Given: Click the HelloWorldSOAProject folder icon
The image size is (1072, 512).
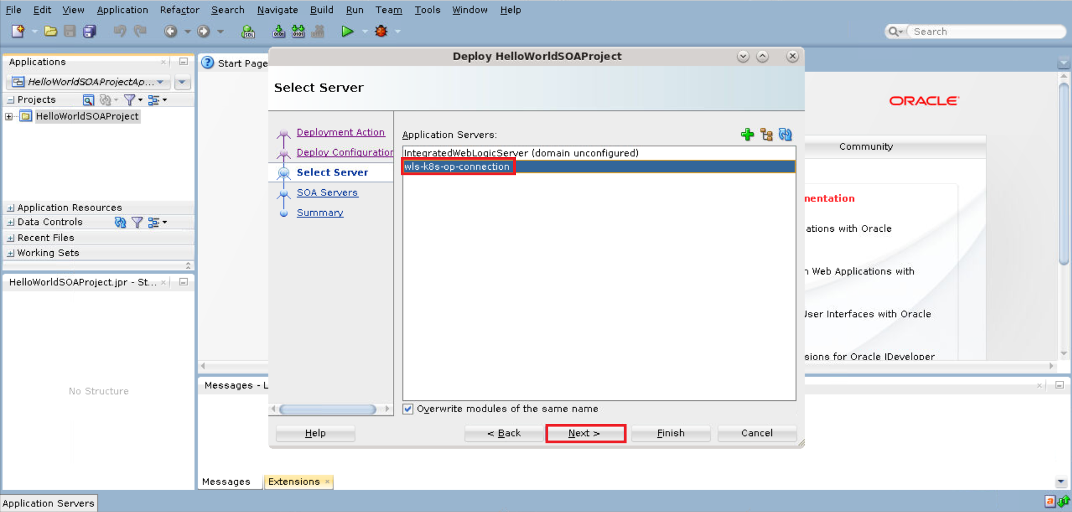Looking at the screenshot, I should pyautogui.click(x=26, y=116).
